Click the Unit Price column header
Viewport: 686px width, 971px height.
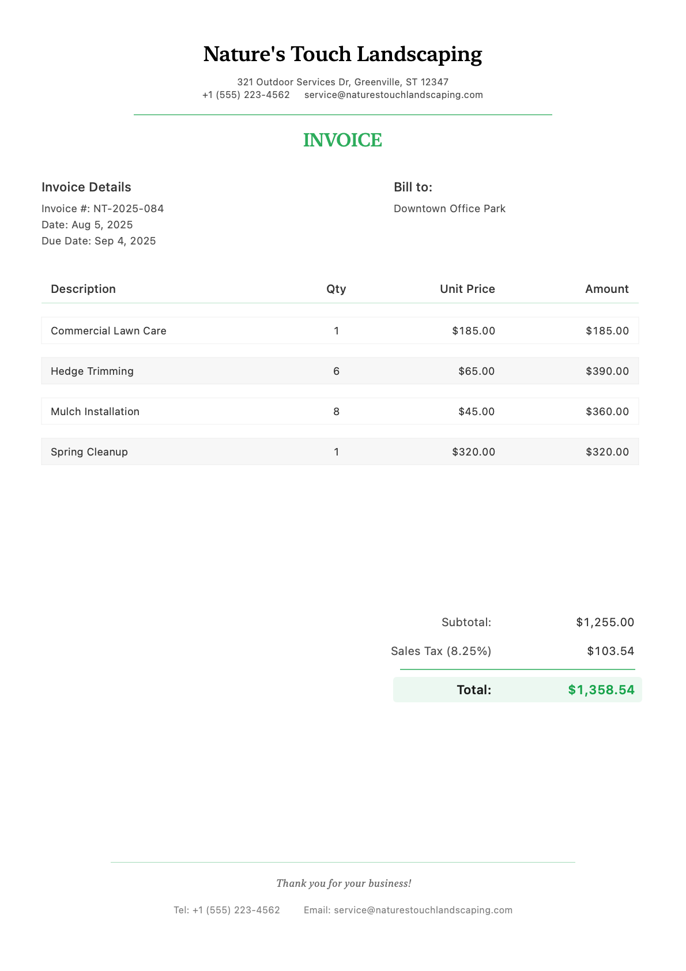468,289
